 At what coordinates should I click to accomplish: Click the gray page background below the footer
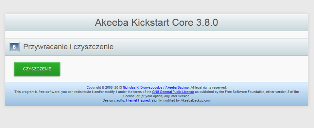tap(157, 117)
